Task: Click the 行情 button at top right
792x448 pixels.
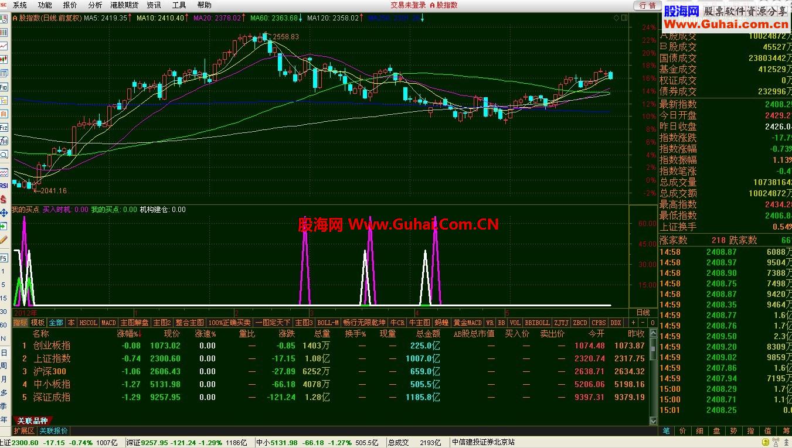Action: pos(647,5)
